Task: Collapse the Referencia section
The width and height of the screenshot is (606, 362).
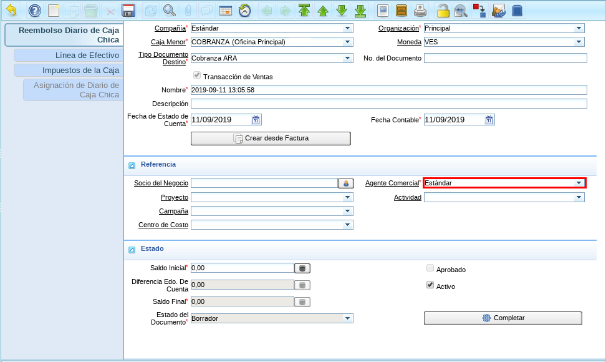Action: coord(132,165)
